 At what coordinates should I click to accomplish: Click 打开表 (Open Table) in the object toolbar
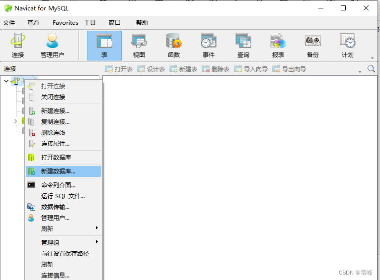click(119, 69)
